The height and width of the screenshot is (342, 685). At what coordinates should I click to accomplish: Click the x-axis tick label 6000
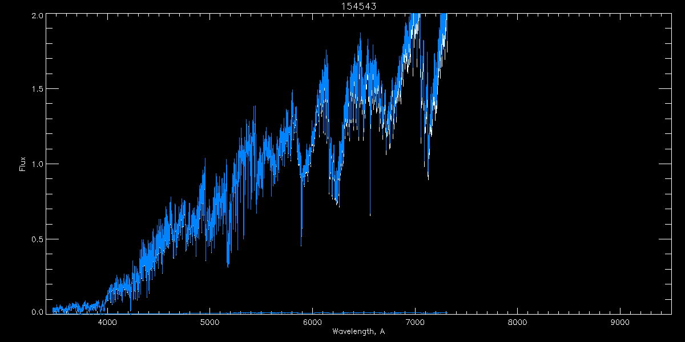coord(313,322)
